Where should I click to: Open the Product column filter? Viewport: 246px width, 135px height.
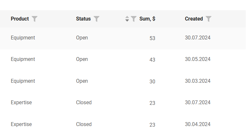click(35, 19)
